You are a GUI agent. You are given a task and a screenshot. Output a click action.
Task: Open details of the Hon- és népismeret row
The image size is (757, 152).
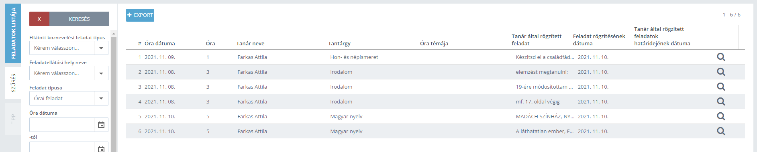tap(721, 57)
